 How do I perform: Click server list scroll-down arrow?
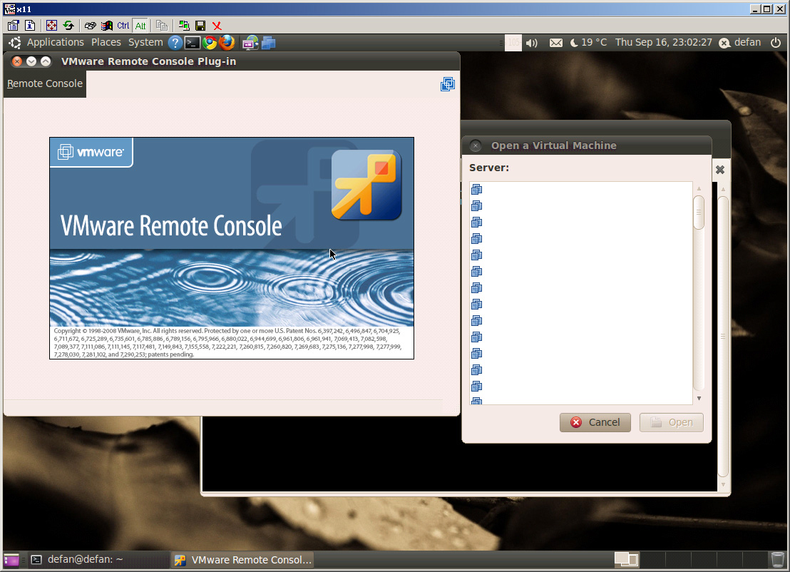pos(699,398)
